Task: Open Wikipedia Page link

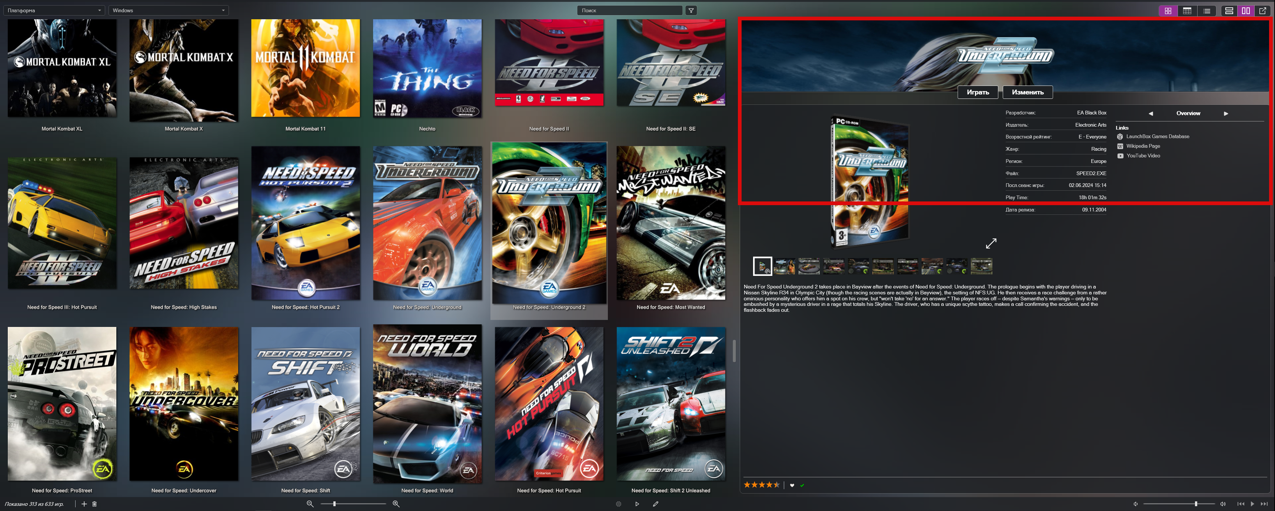Action: click(1143, 146)
